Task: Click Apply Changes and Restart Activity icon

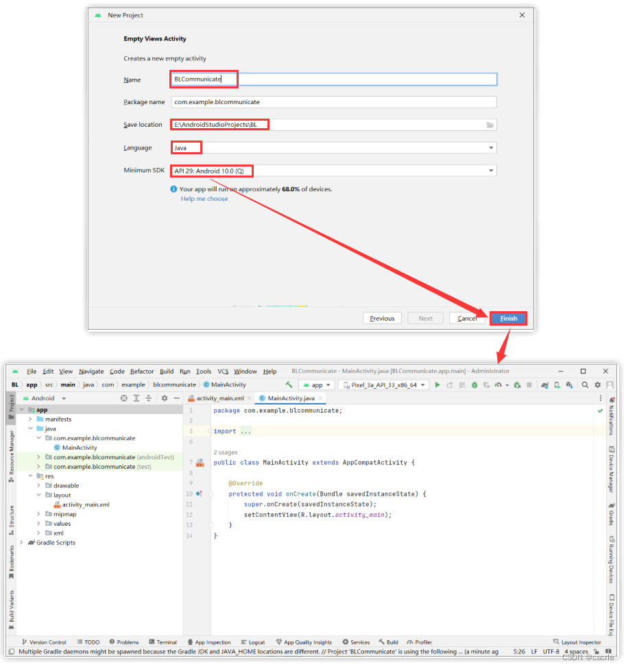Action: 449,385
